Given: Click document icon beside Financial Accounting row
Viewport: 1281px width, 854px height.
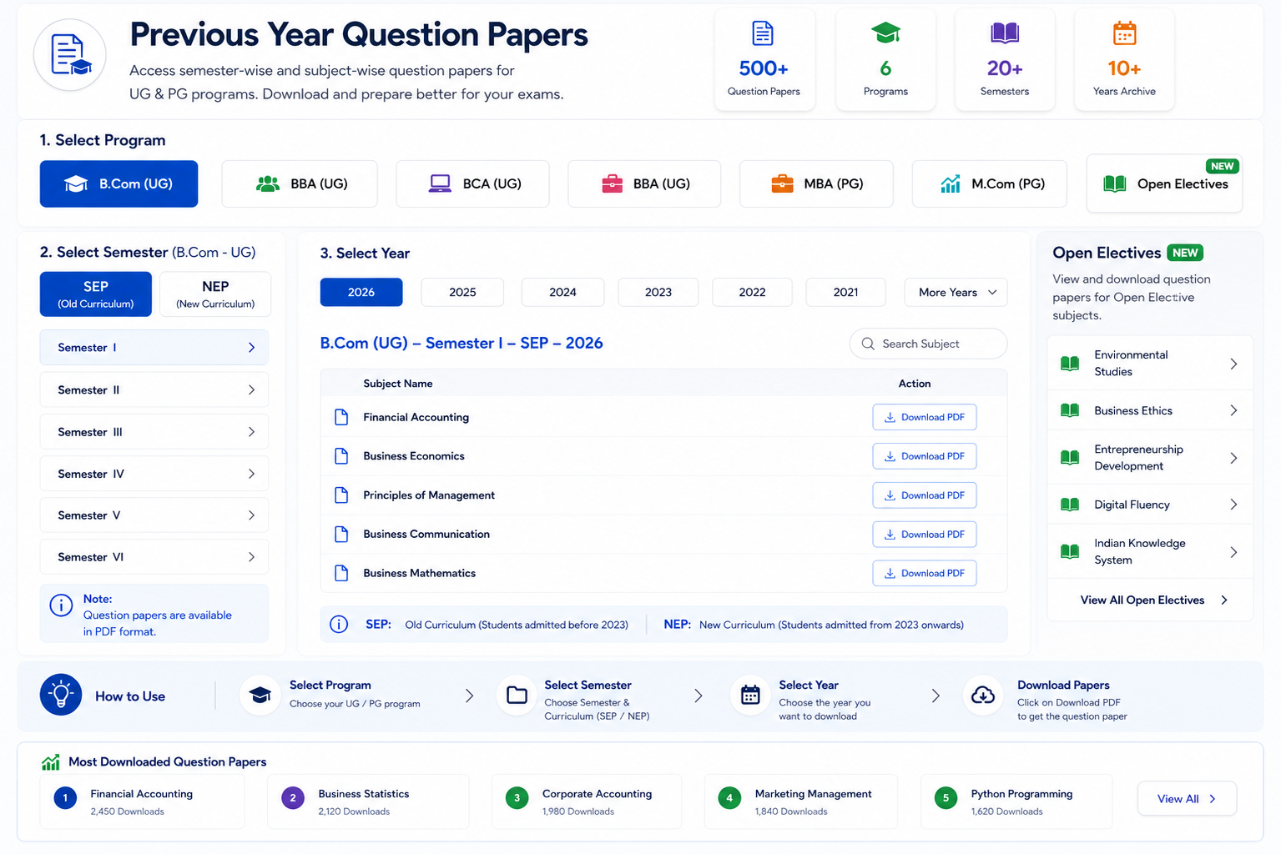Looking at the screenshot, I should tap(341, 417).
